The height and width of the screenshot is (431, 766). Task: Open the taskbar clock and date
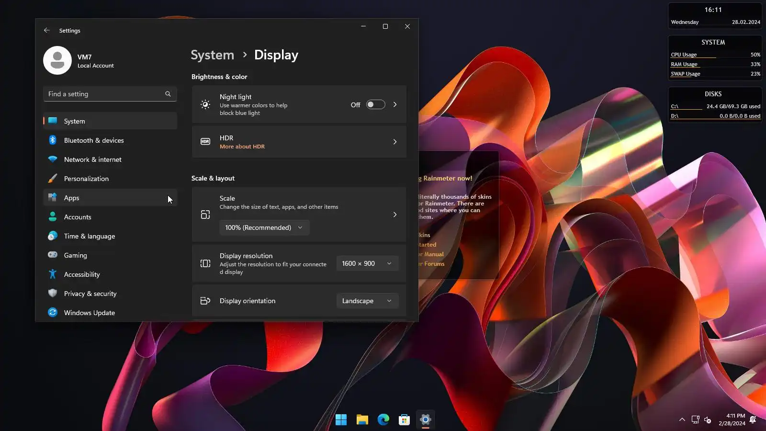(732, 420)
